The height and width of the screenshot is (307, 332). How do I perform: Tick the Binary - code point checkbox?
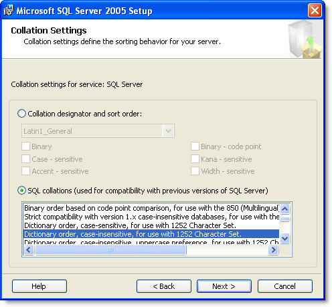coord(195,146)
